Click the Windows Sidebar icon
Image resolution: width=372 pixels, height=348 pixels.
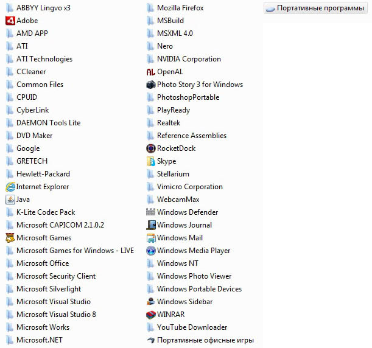[151, 302]
